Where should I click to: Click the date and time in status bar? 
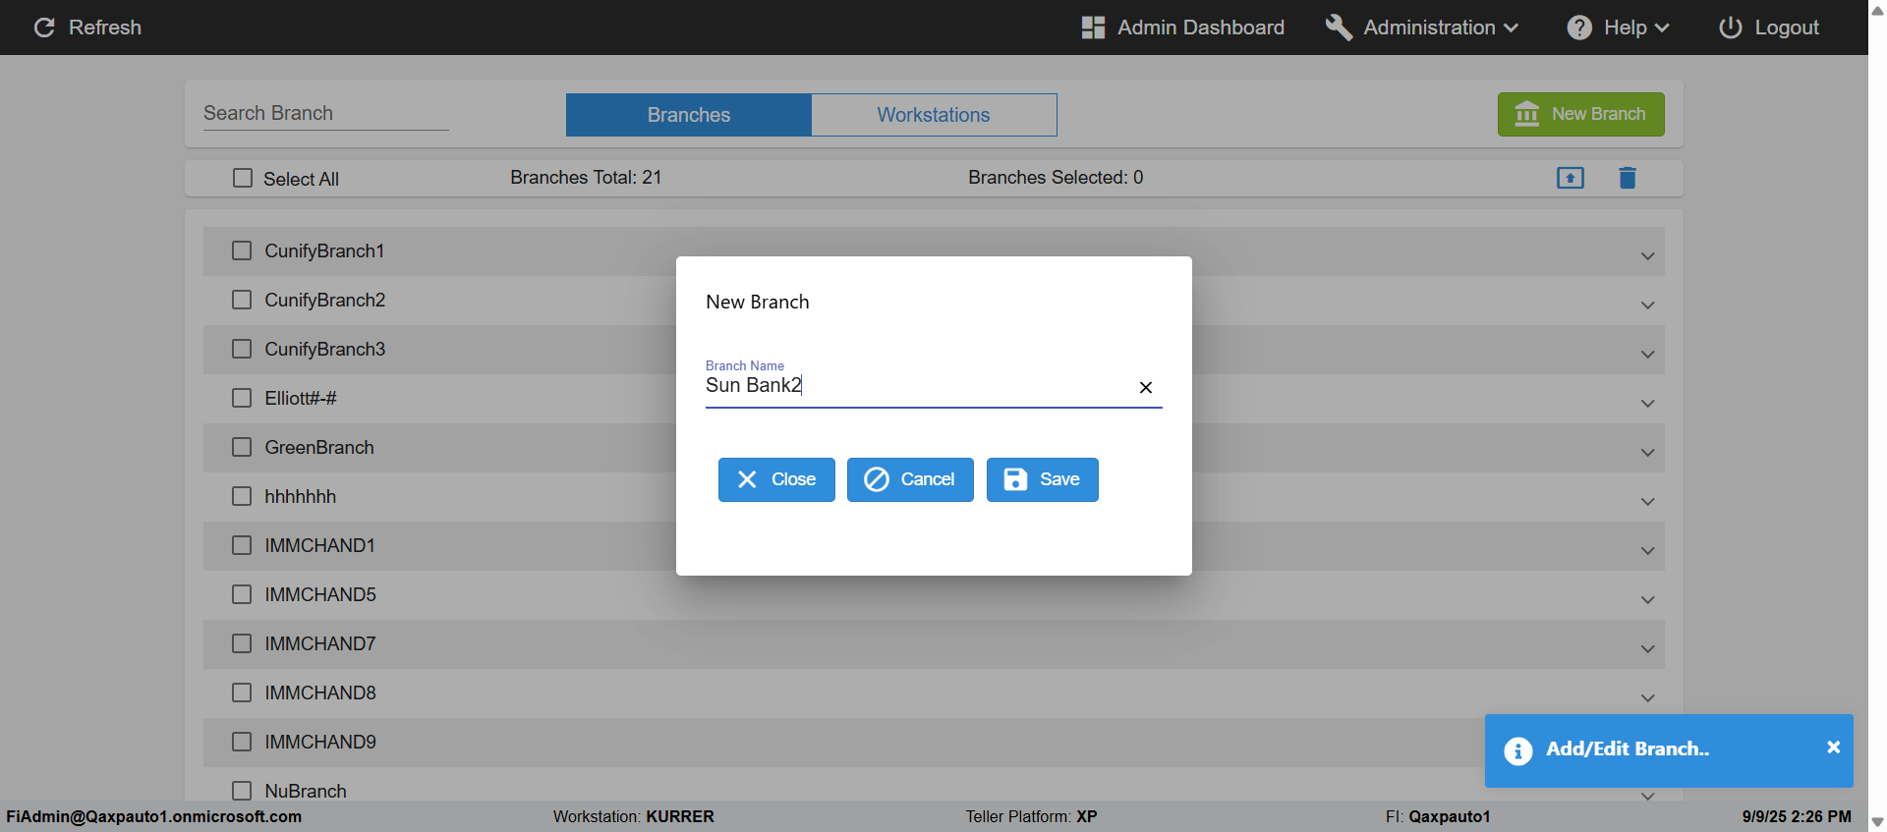1797,816
